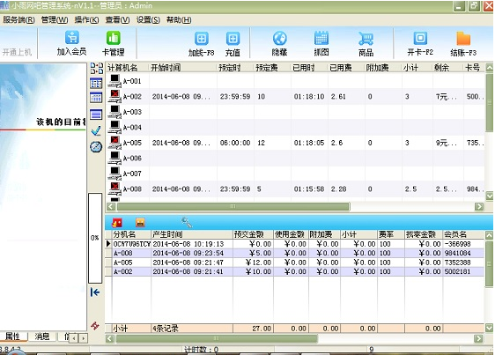Open 卡管理 card management
This screenshot has height=355, width=495.
point(114,38)
